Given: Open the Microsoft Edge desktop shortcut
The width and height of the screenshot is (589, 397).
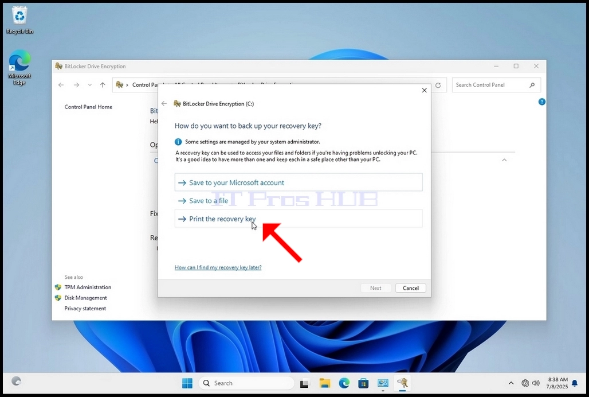Looking at the screenshot, I should pyautogui.click(x=19, y=68).
